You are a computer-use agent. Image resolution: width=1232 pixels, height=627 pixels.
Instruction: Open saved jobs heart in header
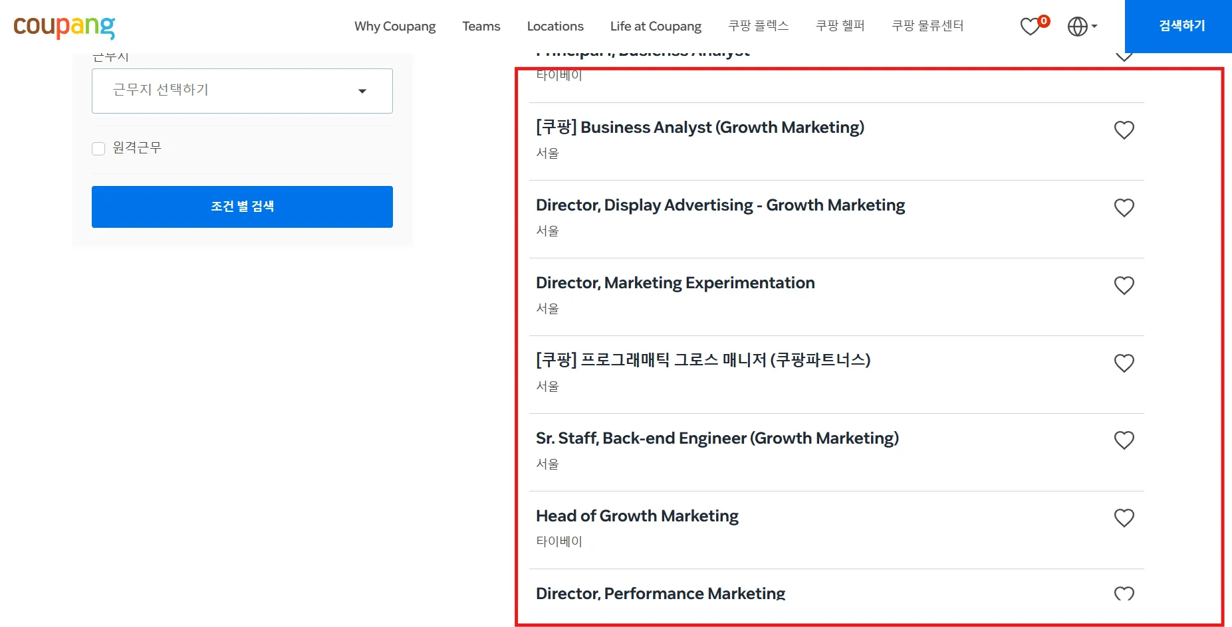pyautogui.click(x=1034, y=26)
